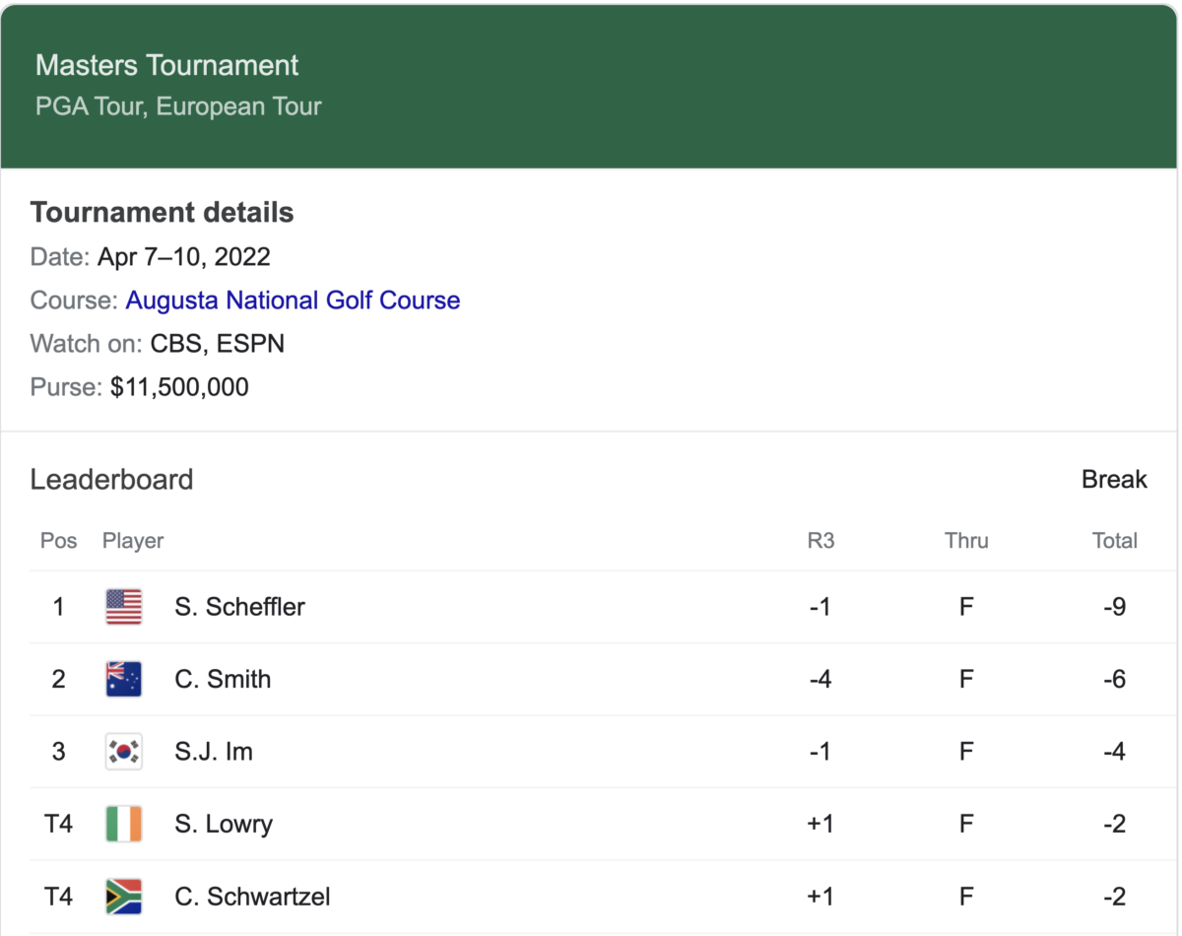Select player C. Smith row
The height and width of the screenshot is (936, 1182).
(x=589, y=679)
